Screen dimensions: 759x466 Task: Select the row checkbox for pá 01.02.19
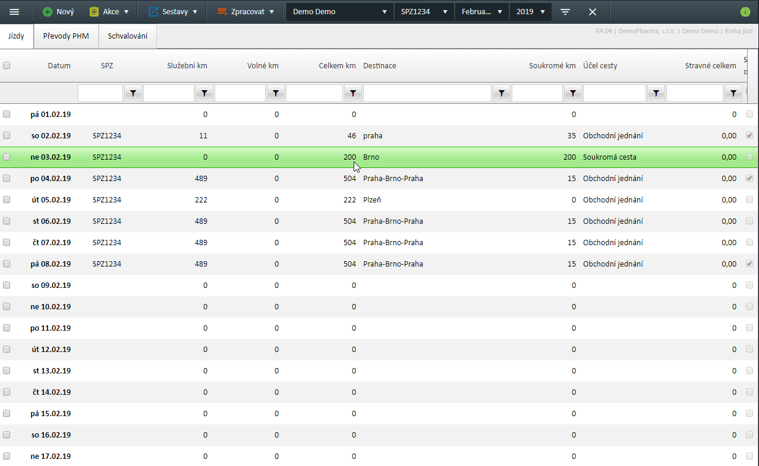pyautogui.click(x=7, y=114)
